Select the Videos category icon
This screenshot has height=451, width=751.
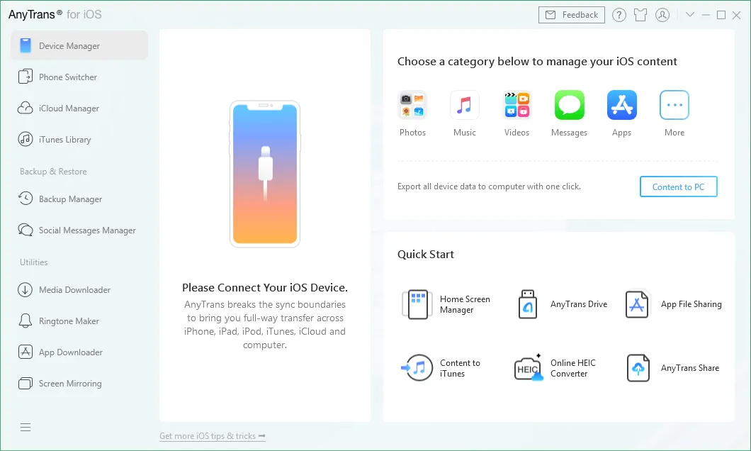pyautogui.click(x=516, y=105)
